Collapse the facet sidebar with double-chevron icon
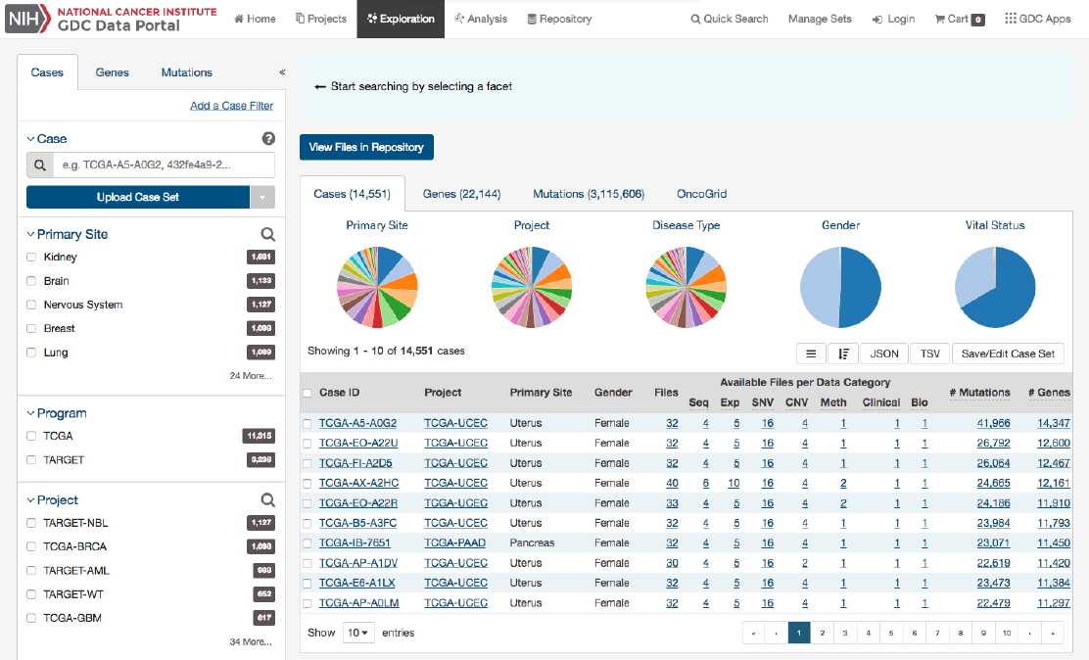 click(x=282, y=72)
